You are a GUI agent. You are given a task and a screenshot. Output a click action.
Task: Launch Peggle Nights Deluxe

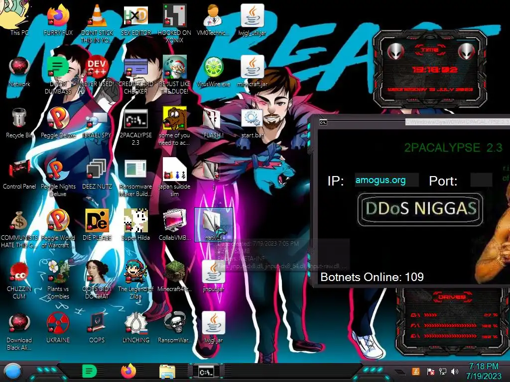[58, 178]
